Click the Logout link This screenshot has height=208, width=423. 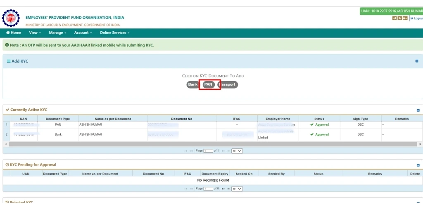[x=416, y=18]
